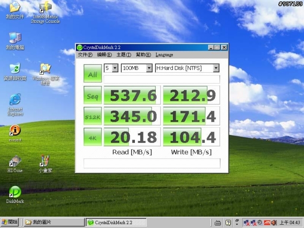Open the File (文件) menu
304x228 pixels.
pyautogui.click(x=85, y=55)
